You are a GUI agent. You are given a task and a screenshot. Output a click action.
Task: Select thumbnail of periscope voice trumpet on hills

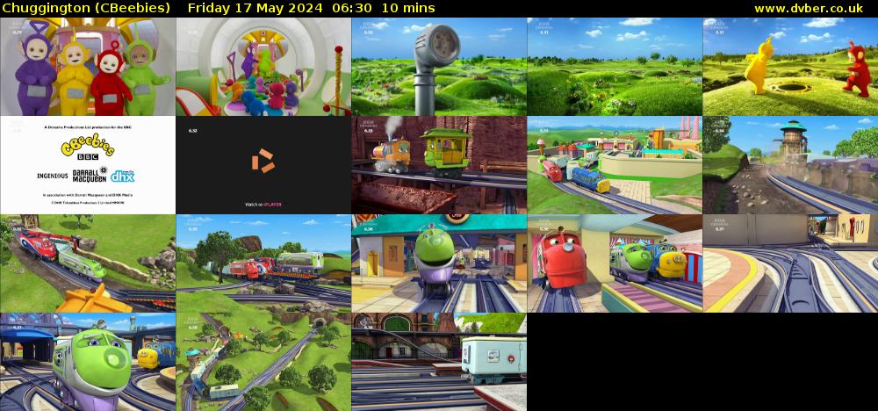pos(439,67)
